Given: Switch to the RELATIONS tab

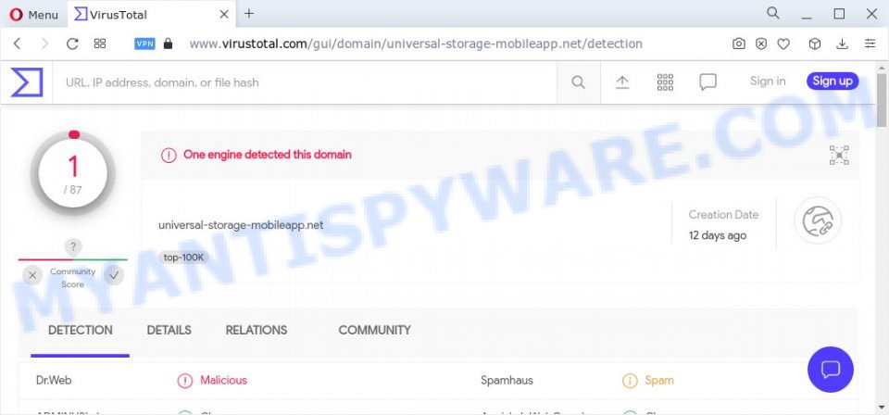Looking at the screenshot, I should [257, 330].
